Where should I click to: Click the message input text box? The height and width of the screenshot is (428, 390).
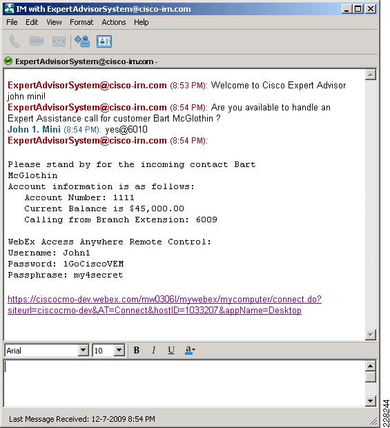(184, 383)
